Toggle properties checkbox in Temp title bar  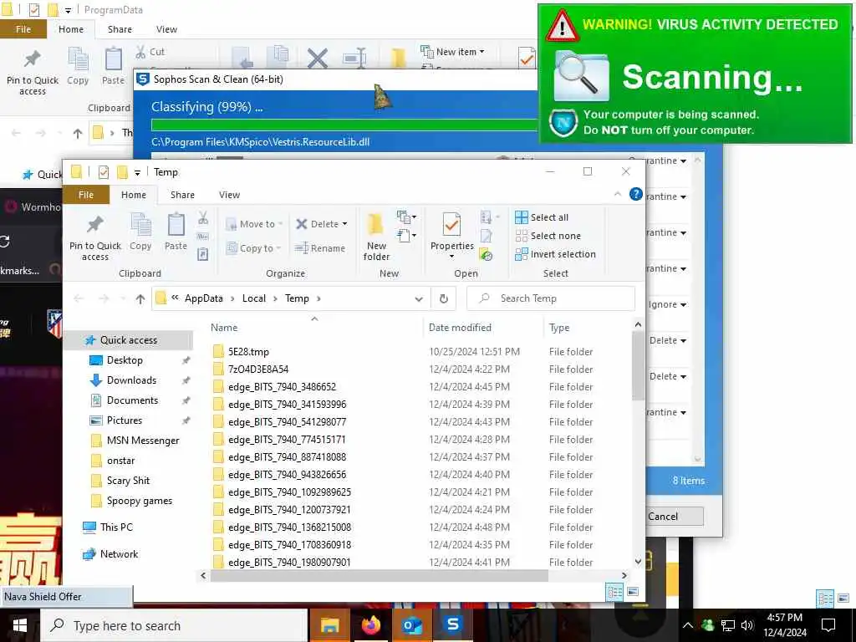pos(103,172)
